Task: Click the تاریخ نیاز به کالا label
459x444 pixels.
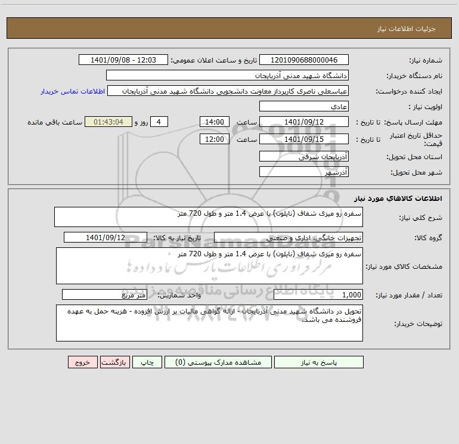Action: coord(177,238)
